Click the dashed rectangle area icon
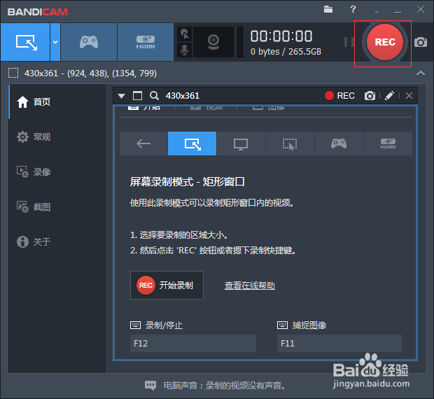The width and height of the screenshot is (434, 399). click(13, 73)
